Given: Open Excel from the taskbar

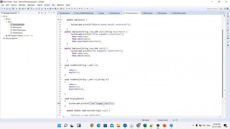Looking at the screenshot, I should pyautogui.click(x=144, y=125).
